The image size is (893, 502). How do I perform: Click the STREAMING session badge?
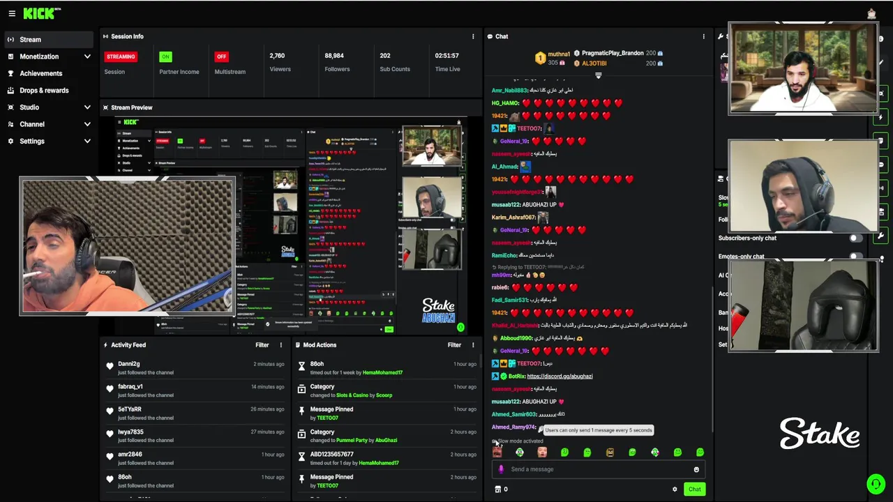coord(121,56)
